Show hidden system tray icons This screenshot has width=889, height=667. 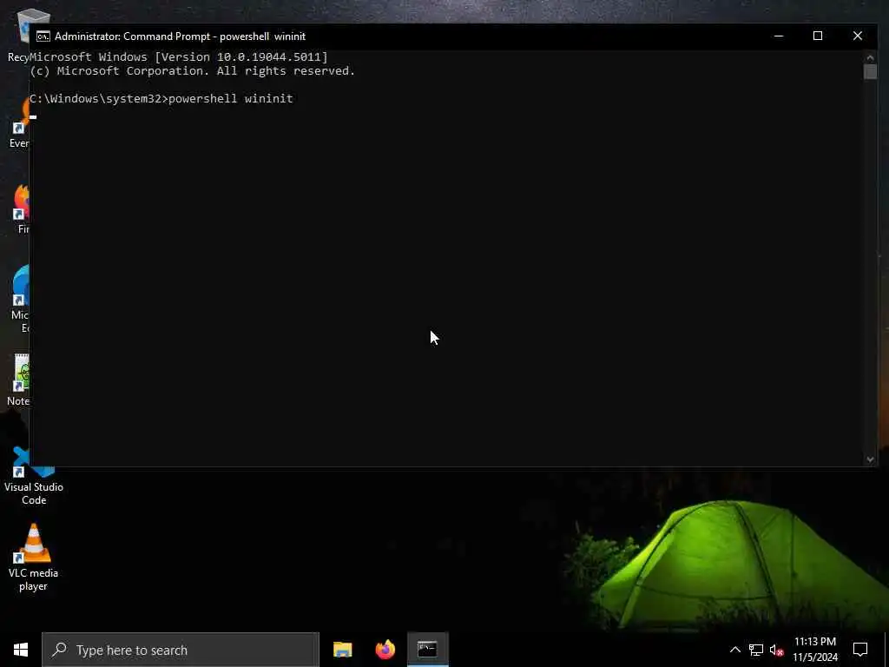tap(734, 650)
